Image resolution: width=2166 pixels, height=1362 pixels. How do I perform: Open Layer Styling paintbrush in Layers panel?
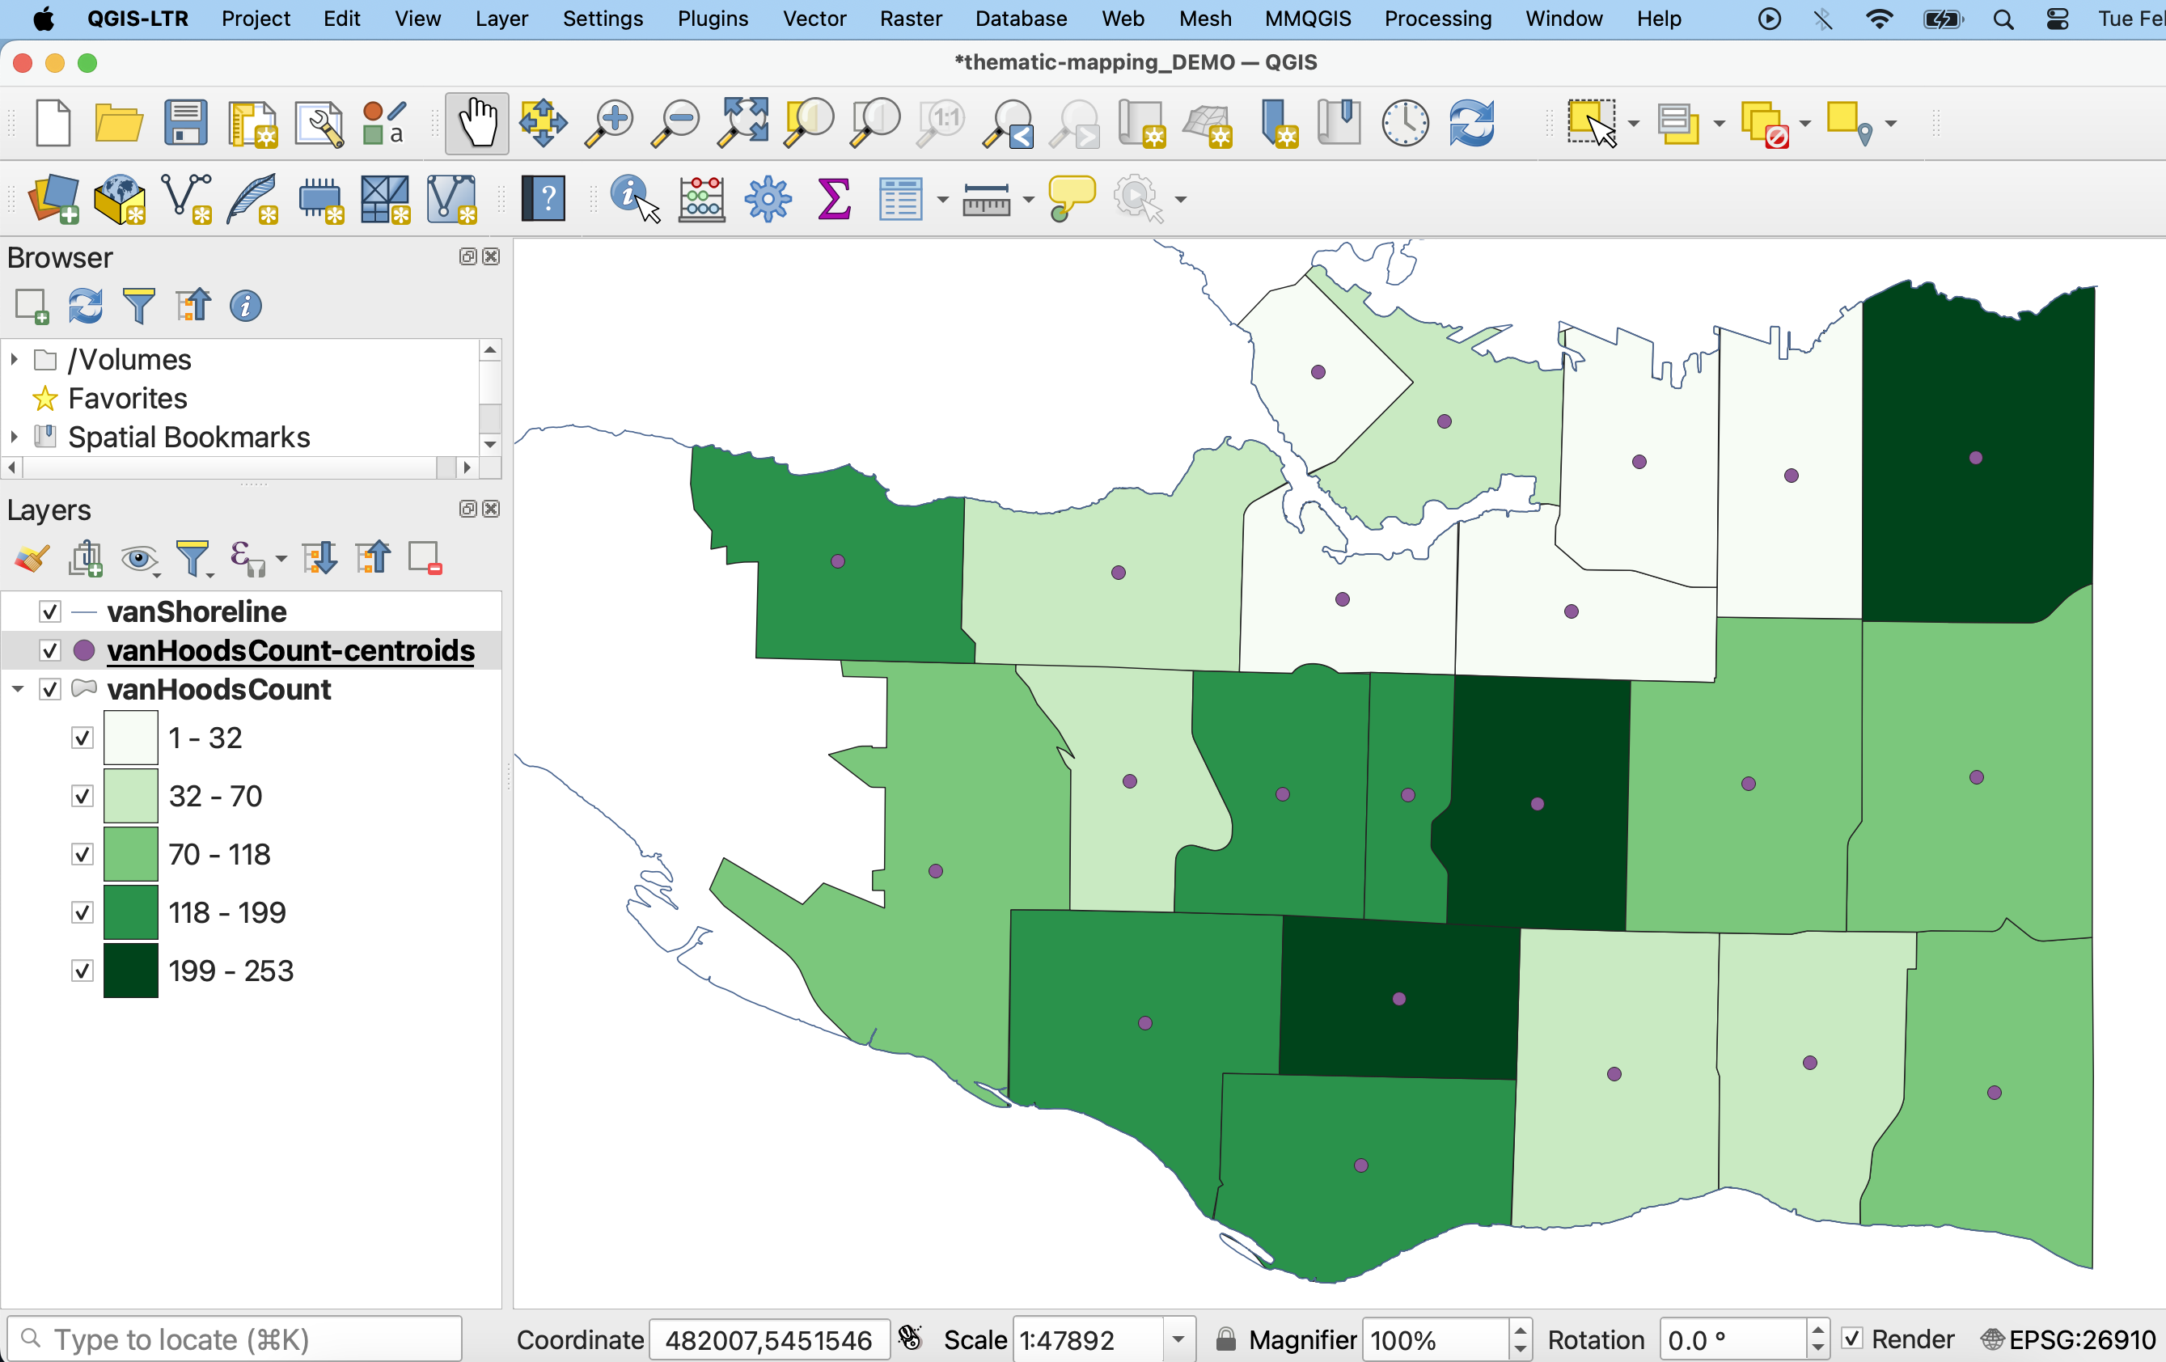[32, 559]
